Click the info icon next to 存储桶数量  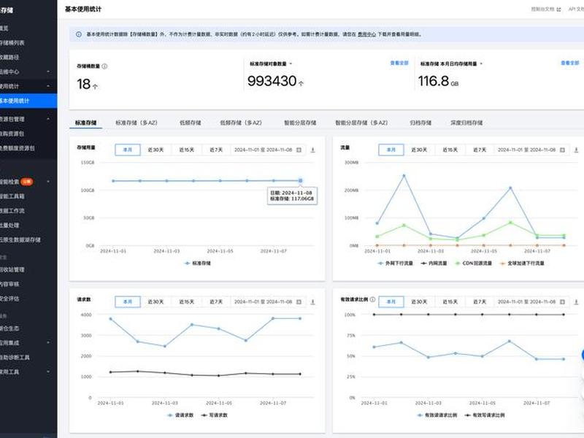(104, 66)
